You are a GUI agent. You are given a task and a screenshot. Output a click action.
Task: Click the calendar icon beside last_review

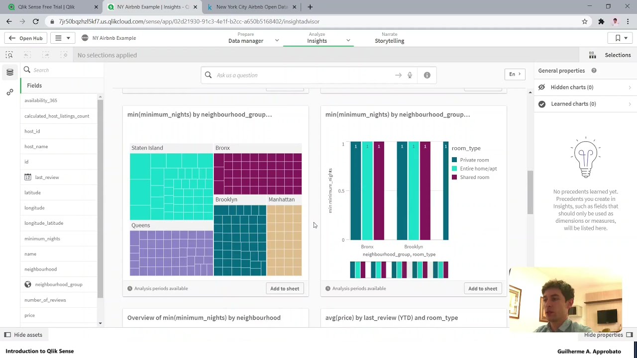coord(28,178)
